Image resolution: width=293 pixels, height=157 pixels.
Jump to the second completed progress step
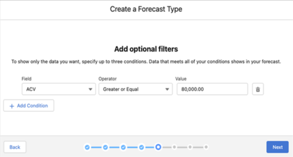(x=105, y=147)
